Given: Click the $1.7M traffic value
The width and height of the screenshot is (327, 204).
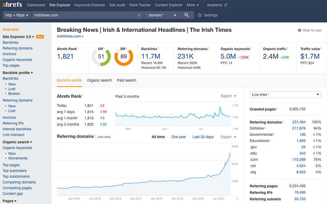Looking at the screenshot, I should (310, 57).
